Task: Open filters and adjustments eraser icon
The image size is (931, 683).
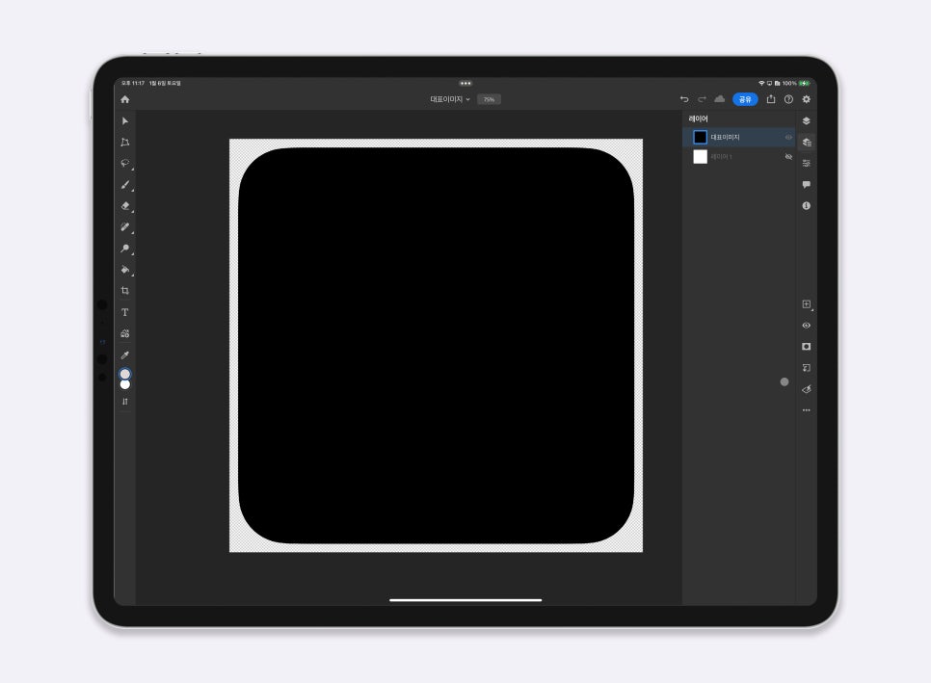Action: click(807, 389)
